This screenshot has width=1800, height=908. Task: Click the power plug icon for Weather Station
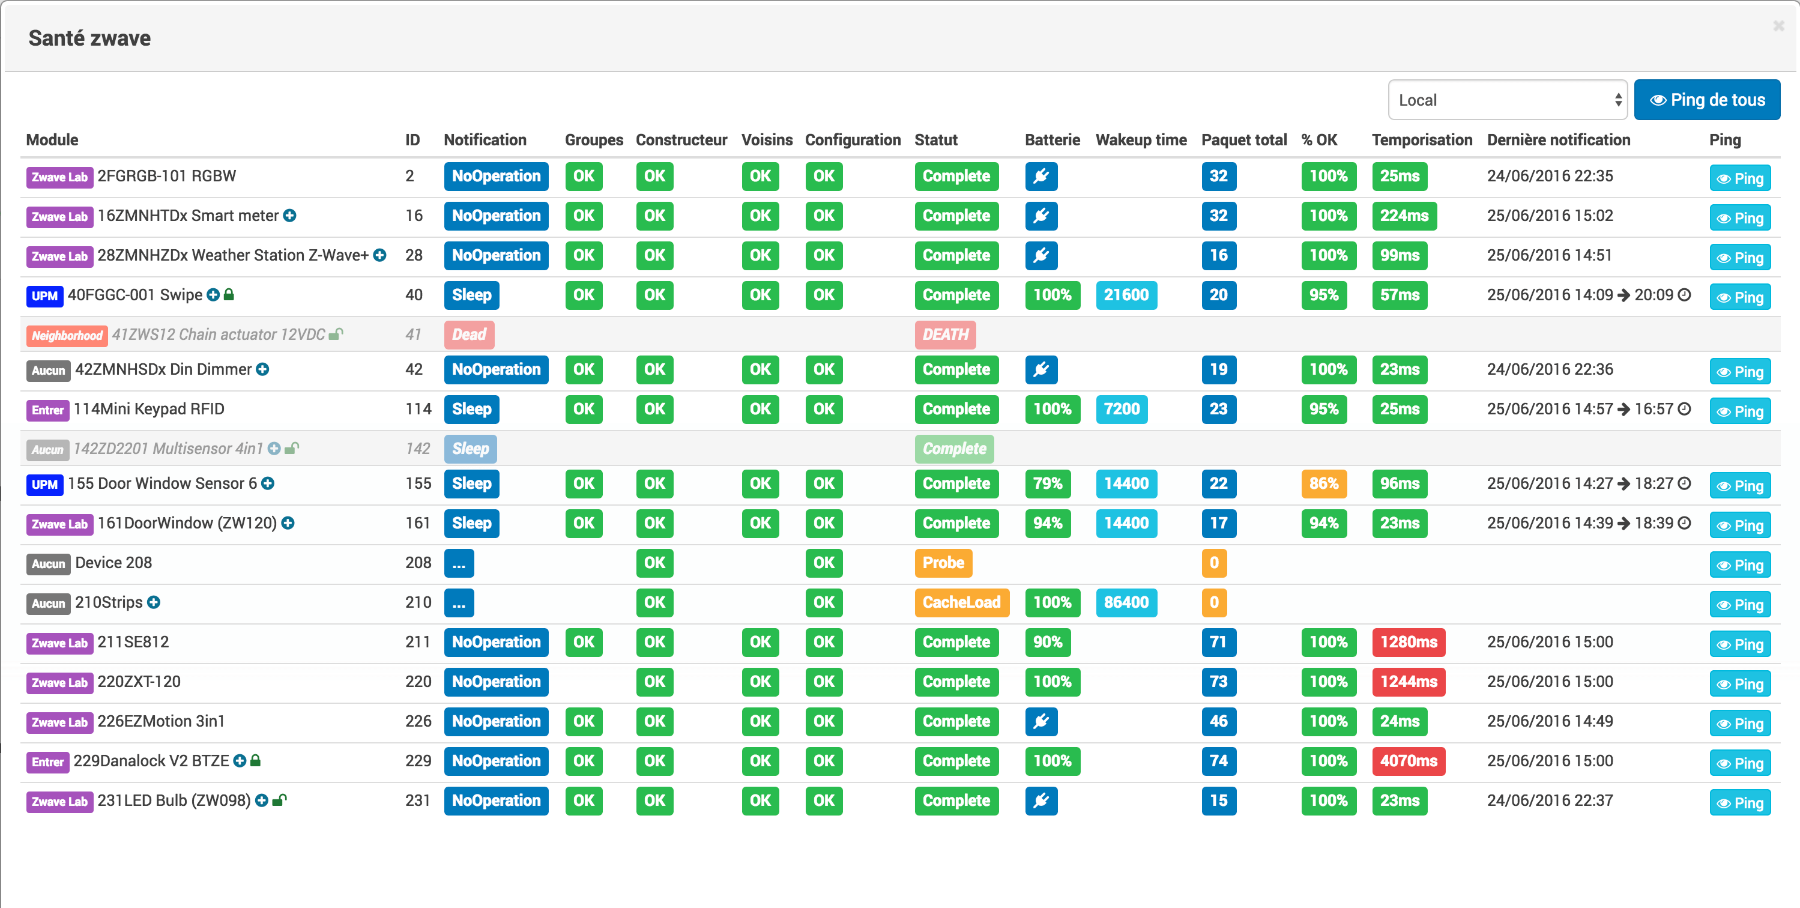click(x=1040, y=256)
